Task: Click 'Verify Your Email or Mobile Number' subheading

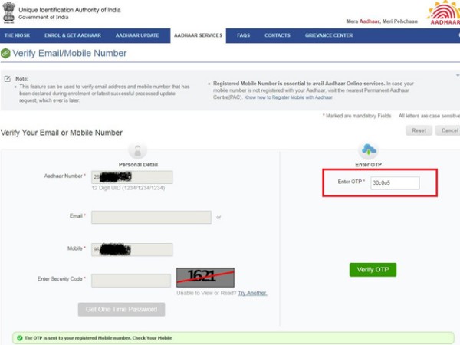Action: point(61,133)
